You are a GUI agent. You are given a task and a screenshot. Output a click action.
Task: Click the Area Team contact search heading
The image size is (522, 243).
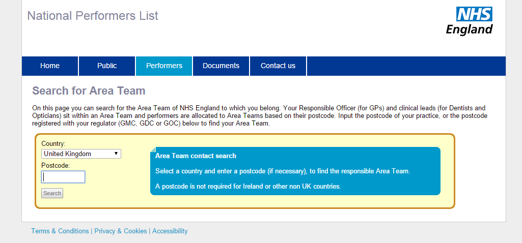[196, 156]
